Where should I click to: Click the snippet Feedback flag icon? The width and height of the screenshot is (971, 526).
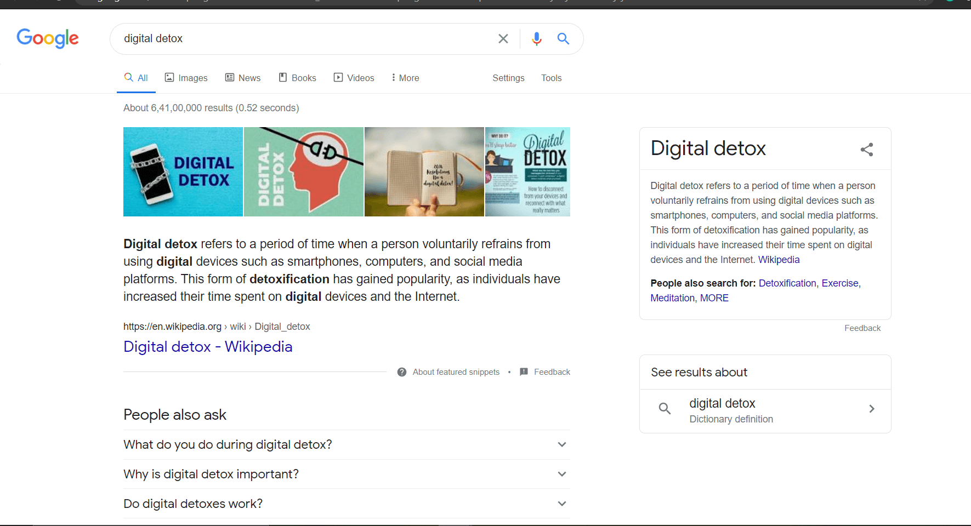(524, 372)
